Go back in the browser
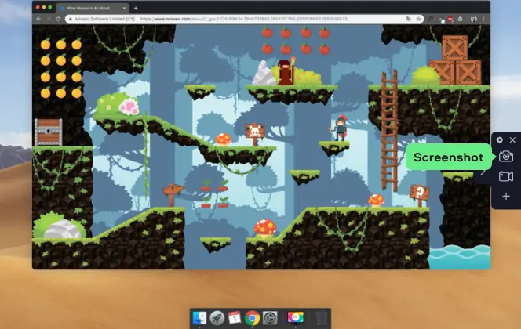The image size is (521, 329). [x=38, y=19]
